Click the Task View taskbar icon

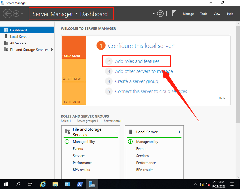pyautogui.click(x=30, y=184)
